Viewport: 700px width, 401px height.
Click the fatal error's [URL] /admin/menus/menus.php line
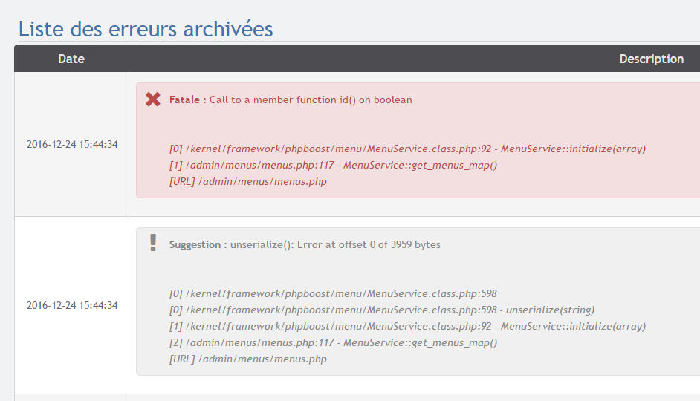tap(248, 181)
